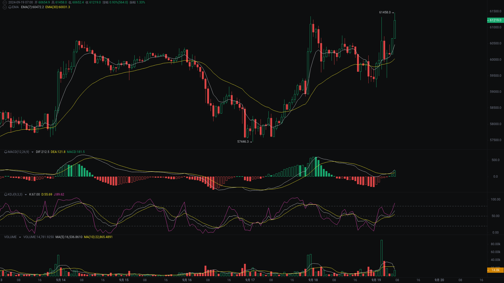Collapse the candle info row circle chevron
Image resolution: width=504 pixels, height=283 pixels.
[x=5, y=2]
